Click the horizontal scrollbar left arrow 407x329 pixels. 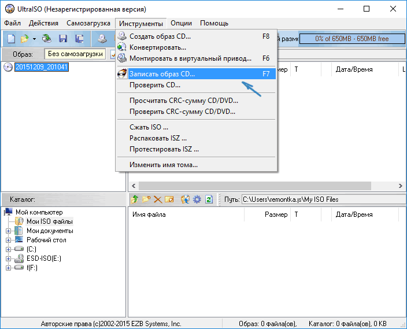tap(134, 186)
